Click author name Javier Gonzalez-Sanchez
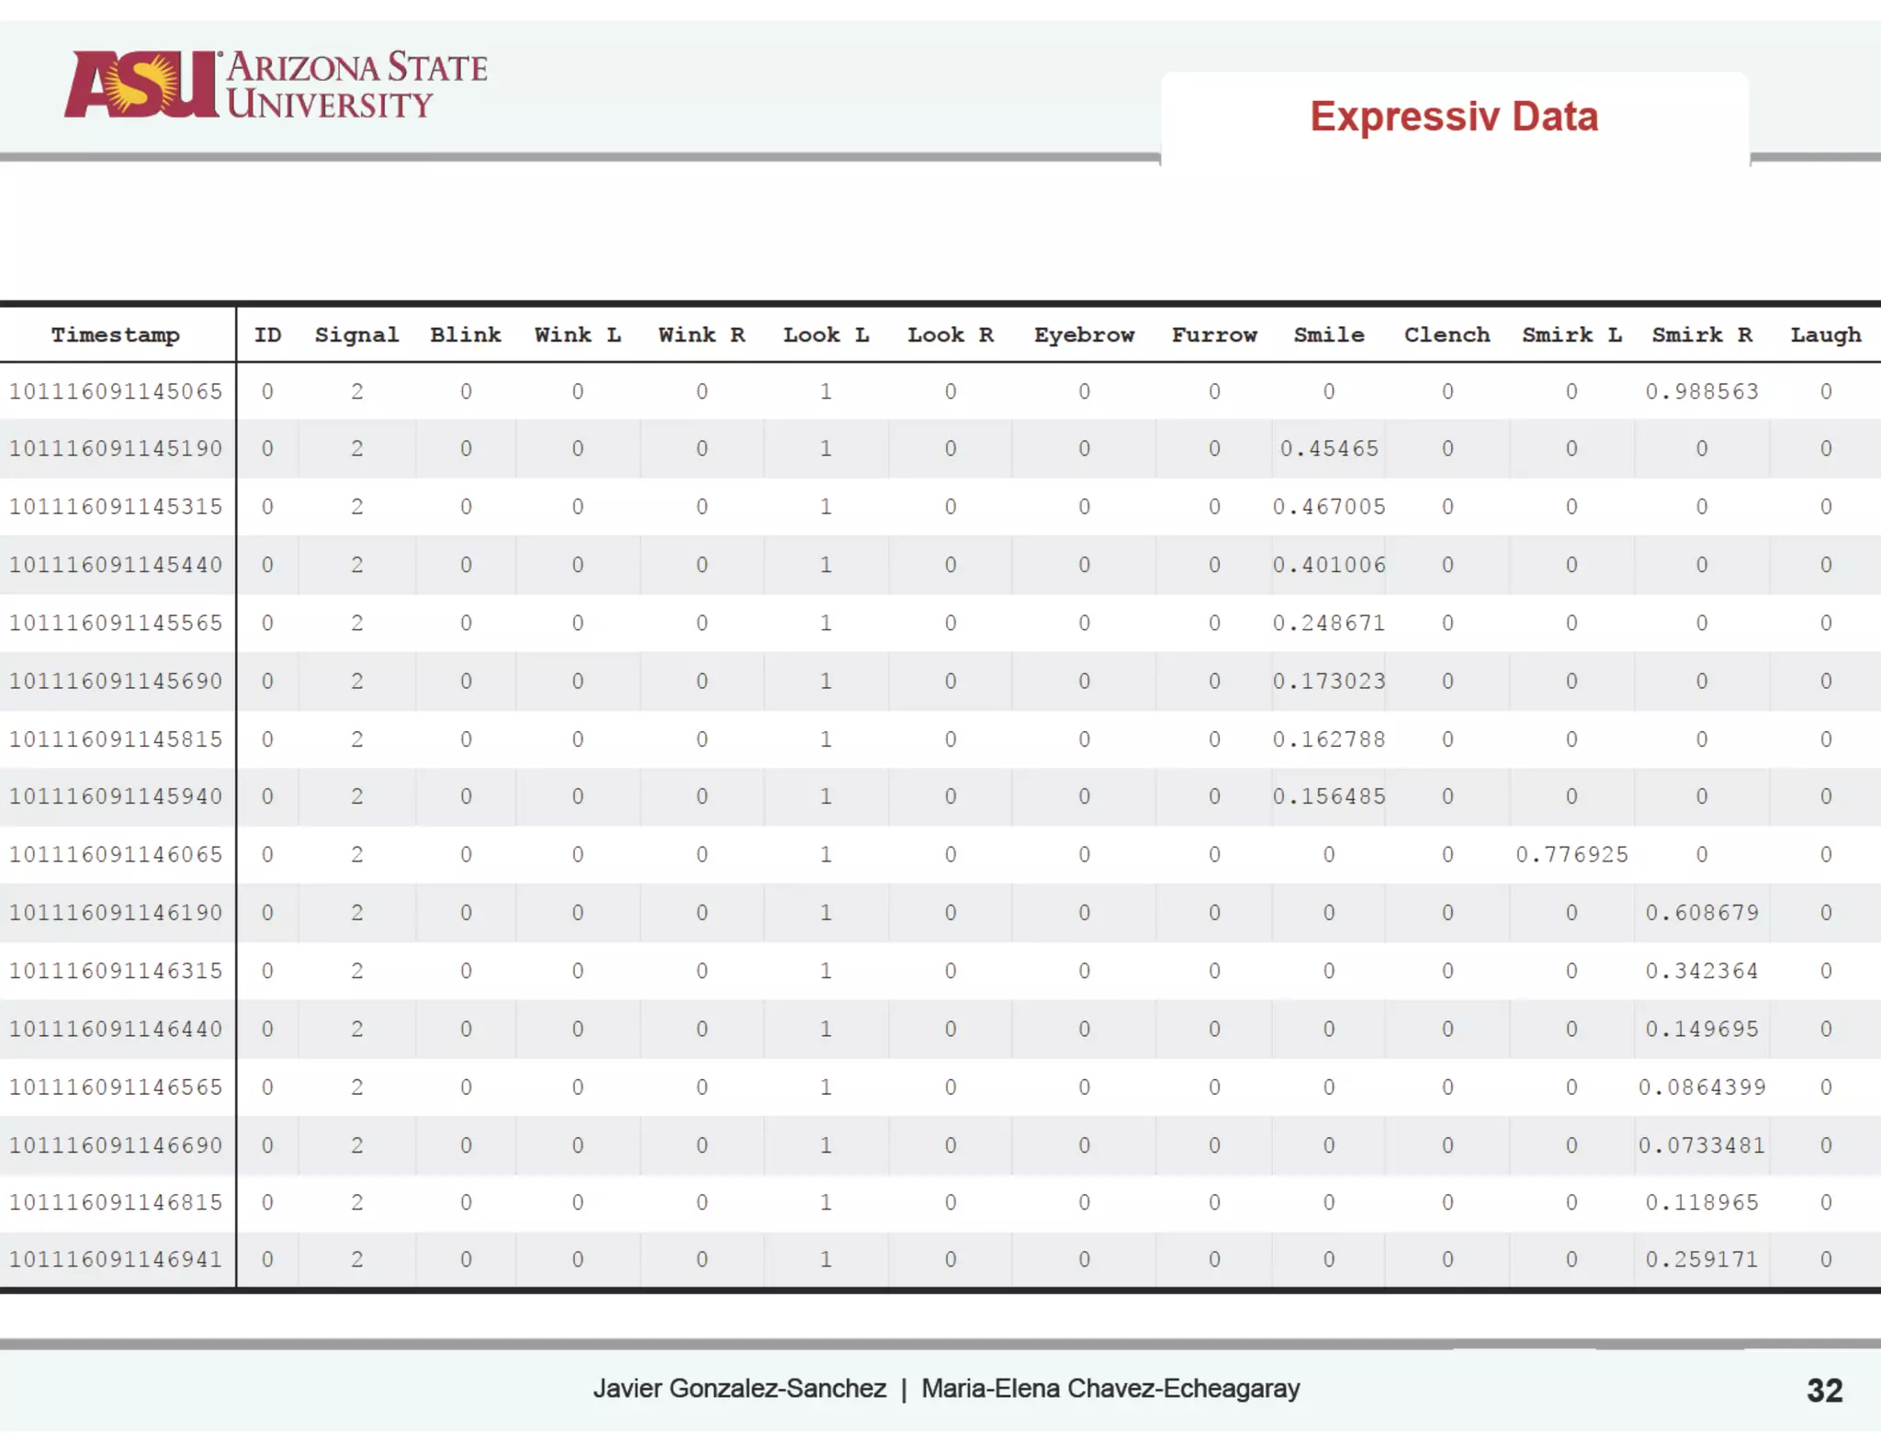The height and width of the screenshot is (1453, 1881). click(739, 1388)
